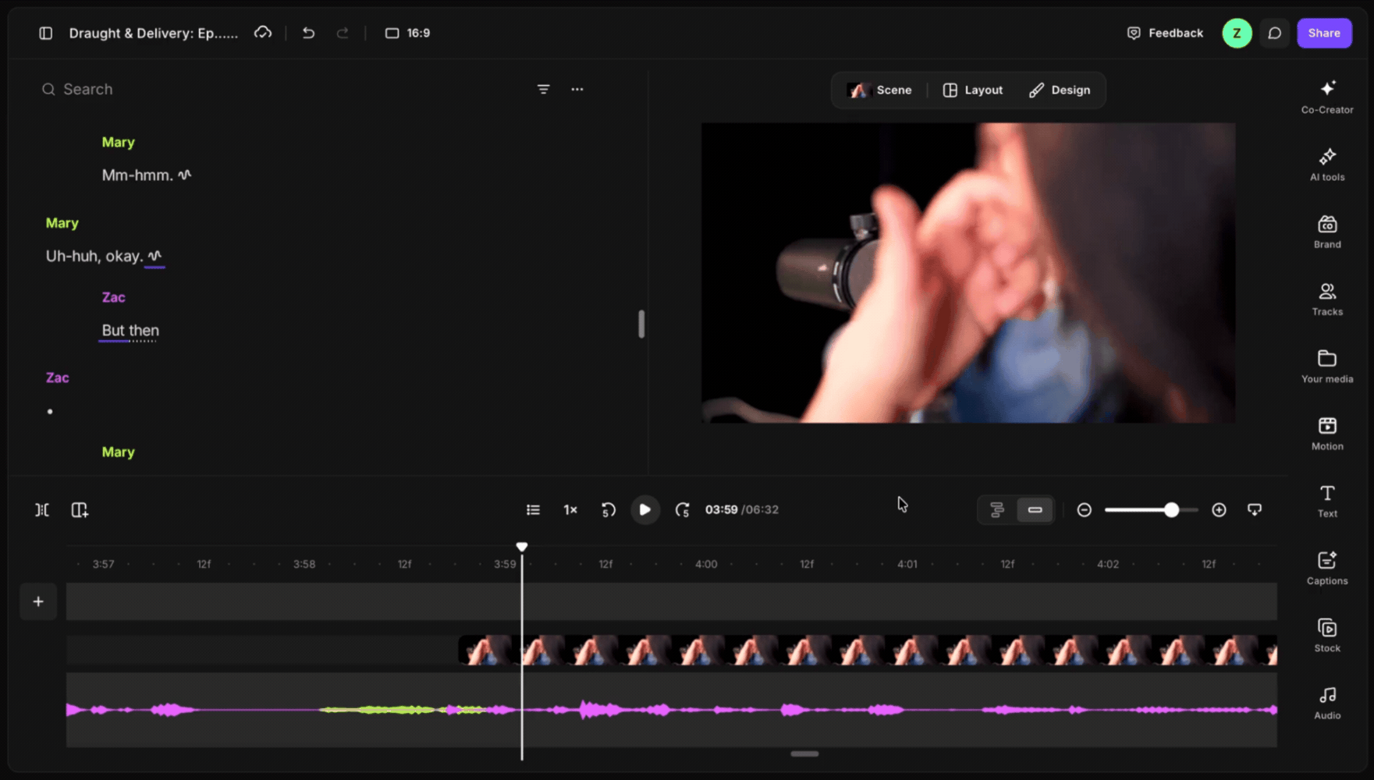
Task: Click the transcript text "Uh-huh, okay."
Action: tap(94, 256)
